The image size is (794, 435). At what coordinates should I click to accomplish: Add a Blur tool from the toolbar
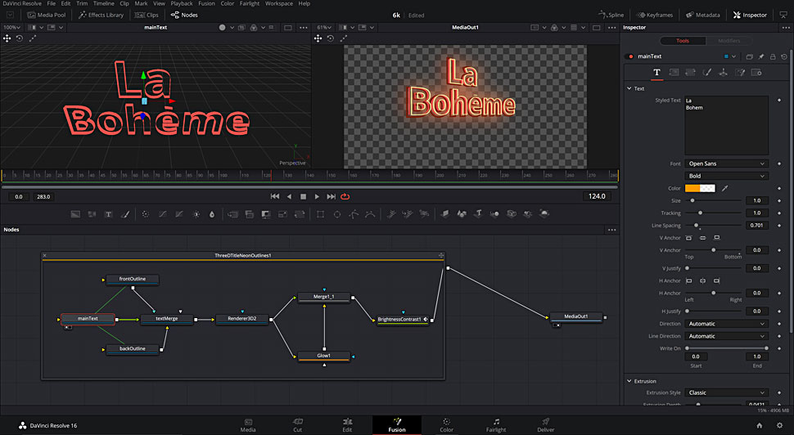212,214
